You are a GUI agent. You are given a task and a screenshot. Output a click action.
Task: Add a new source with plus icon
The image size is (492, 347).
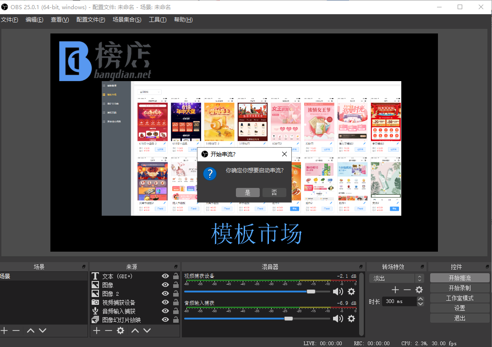click(x=97, y=330)
